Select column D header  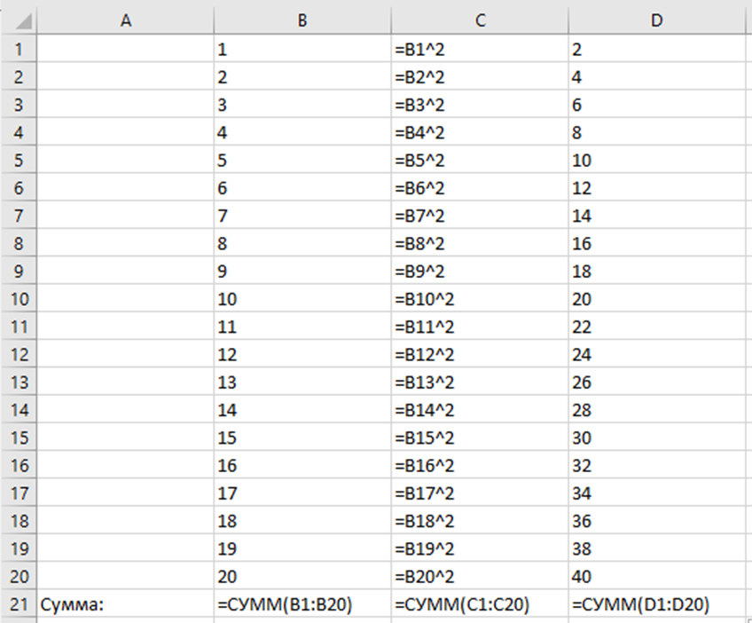(x=656, y=20)
